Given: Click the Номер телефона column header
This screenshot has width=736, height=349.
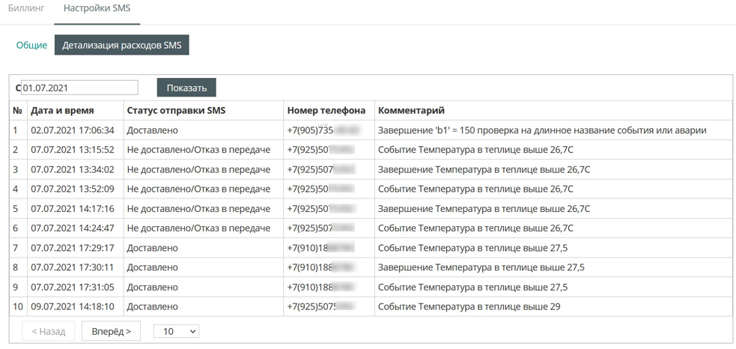Looking at the screenshot, I should 326,111.
